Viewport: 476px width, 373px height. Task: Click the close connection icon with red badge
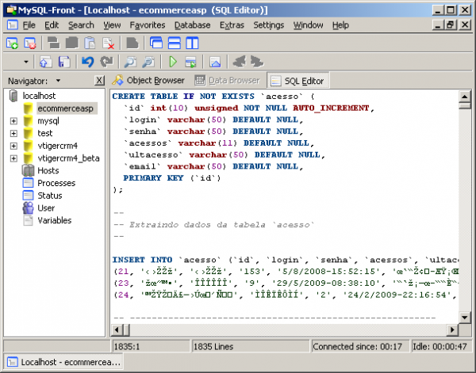(x=30, y=43)
